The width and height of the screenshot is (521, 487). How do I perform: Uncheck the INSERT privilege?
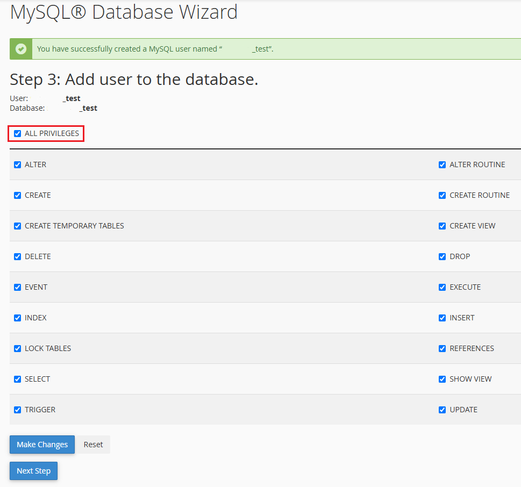coord(443,318)
